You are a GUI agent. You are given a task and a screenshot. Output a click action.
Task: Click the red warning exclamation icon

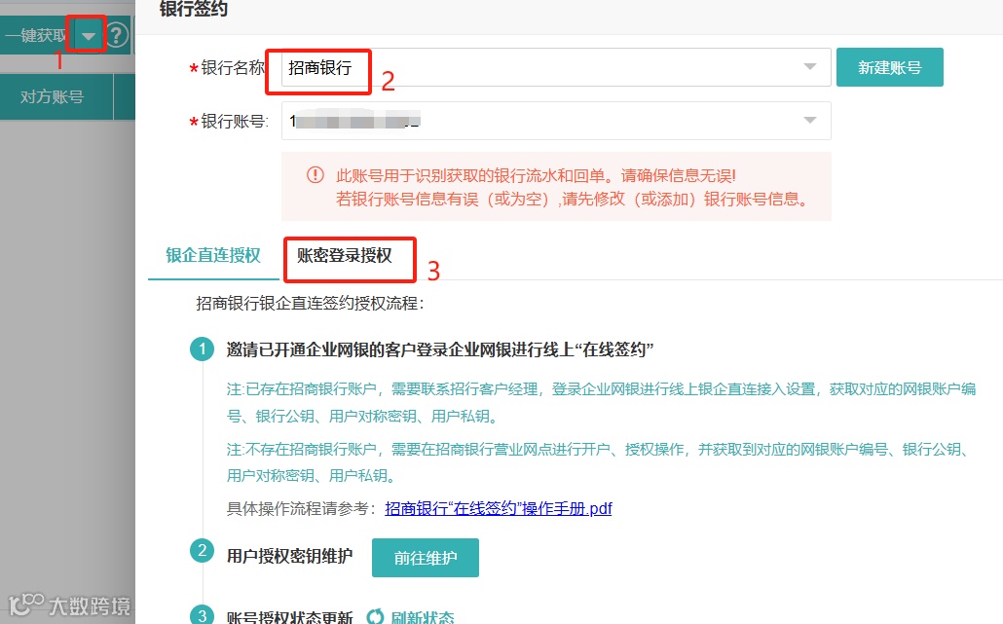pyautogui.click(x=316, y=174)
